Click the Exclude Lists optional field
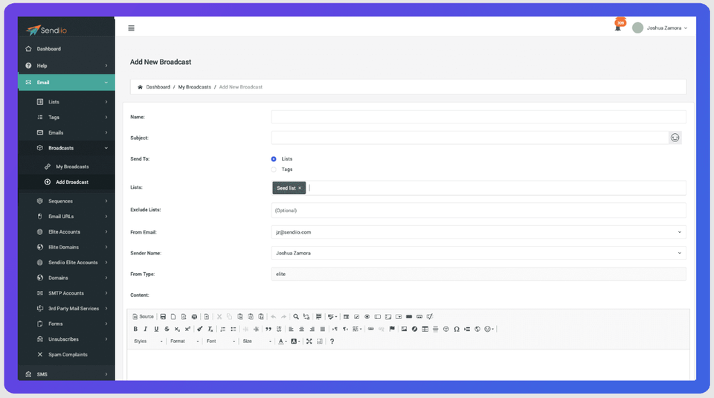Viewport: 714px width, 398px height. coord(478,211)
